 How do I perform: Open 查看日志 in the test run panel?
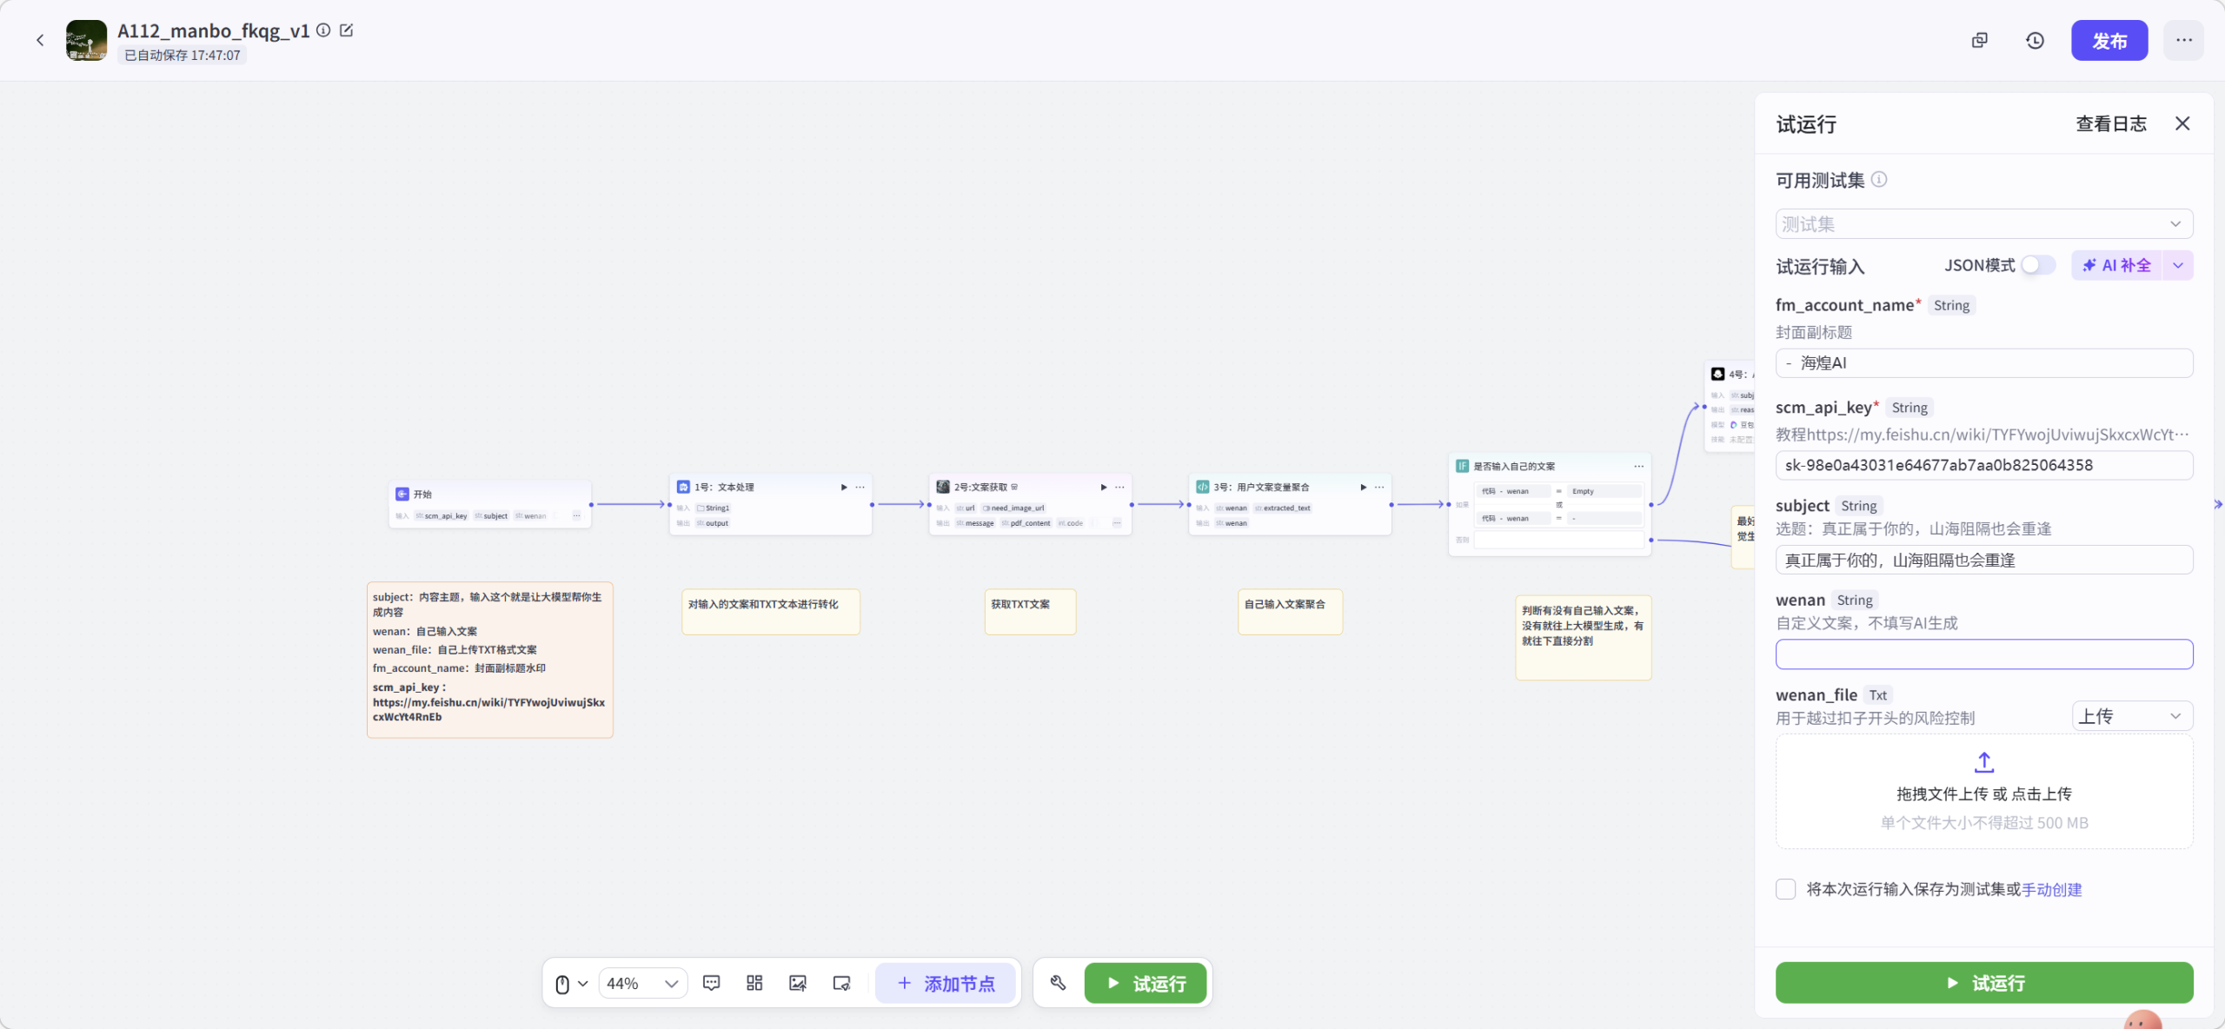click(2110, 123)
